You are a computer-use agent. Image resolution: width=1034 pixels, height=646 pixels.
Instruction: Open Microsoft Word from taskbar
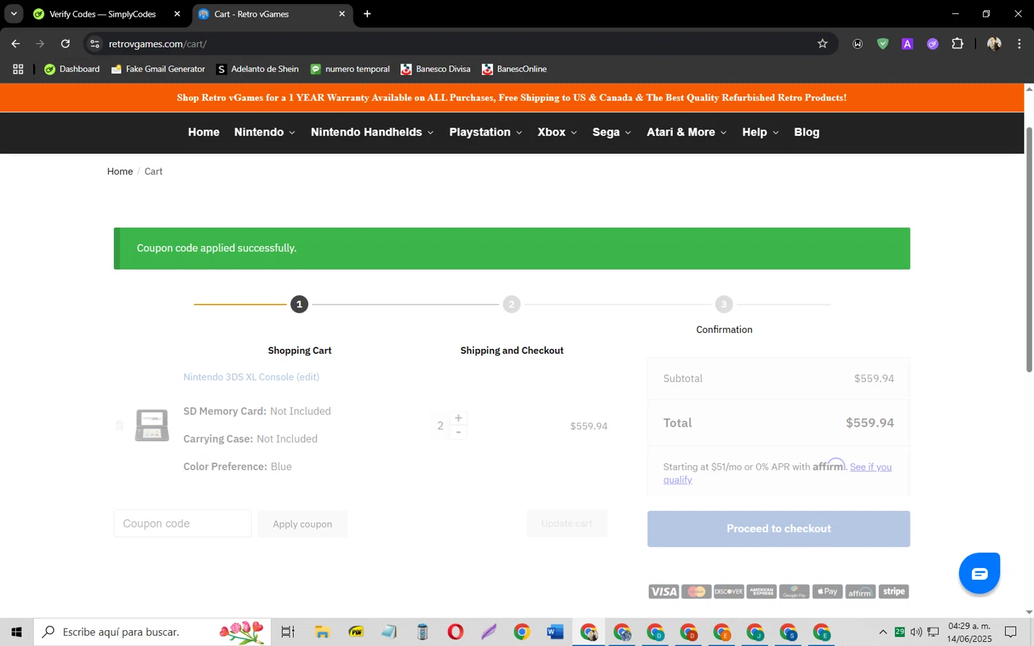pyautogui.click(x=555, y=632)
